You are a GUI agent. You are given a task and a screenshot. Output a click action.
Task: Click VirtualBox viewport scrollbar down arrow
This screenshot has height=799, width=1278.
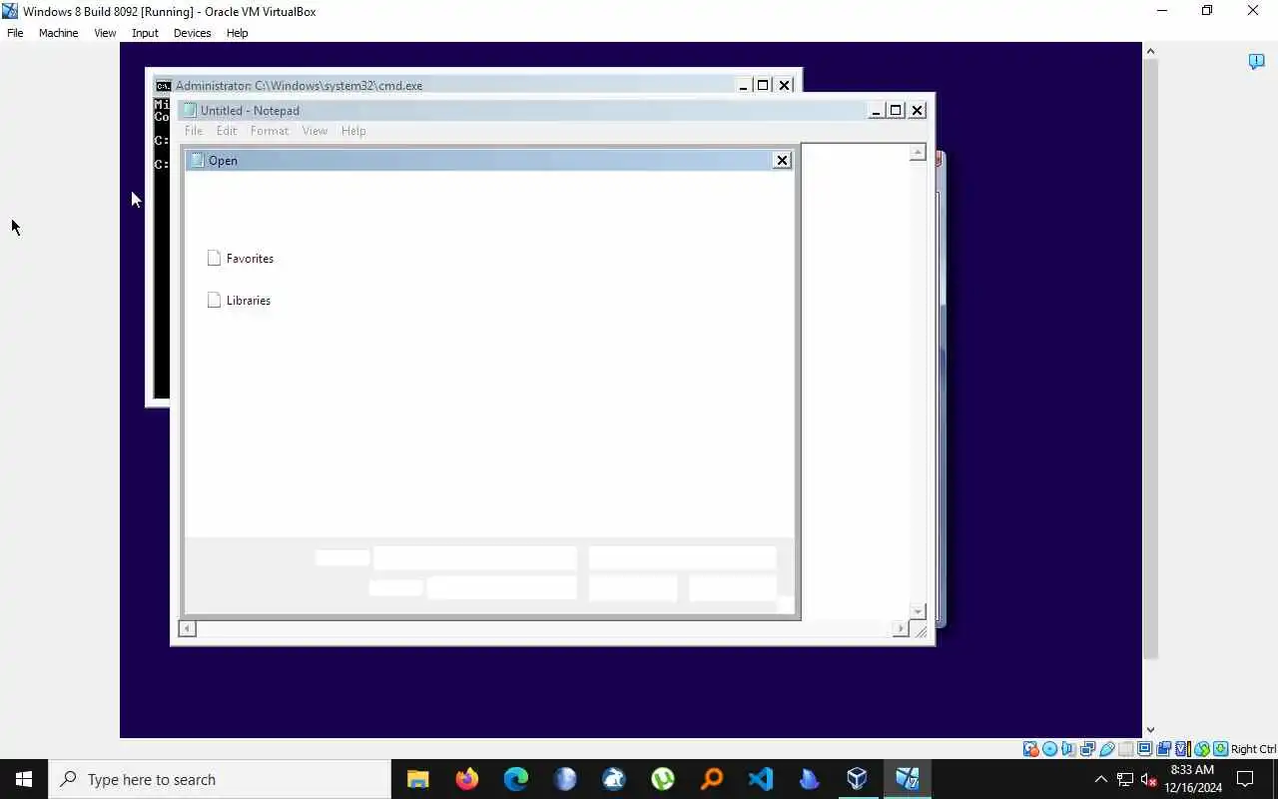(1150, 730)
